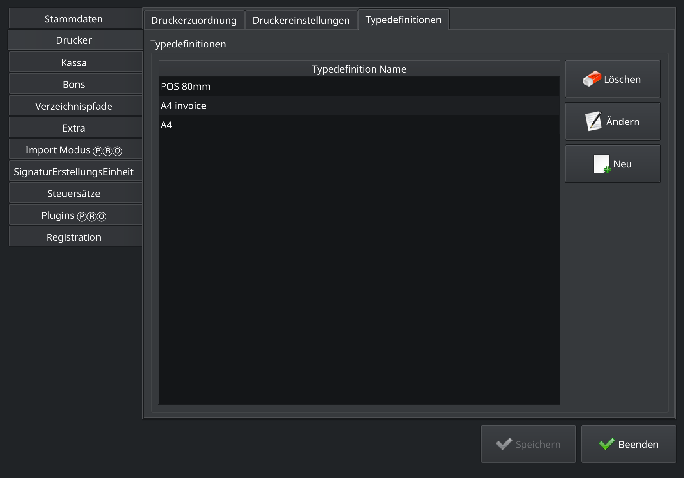
Task: Click the Beenden button label
Action: pyautogui.click(x=638, y=444)
